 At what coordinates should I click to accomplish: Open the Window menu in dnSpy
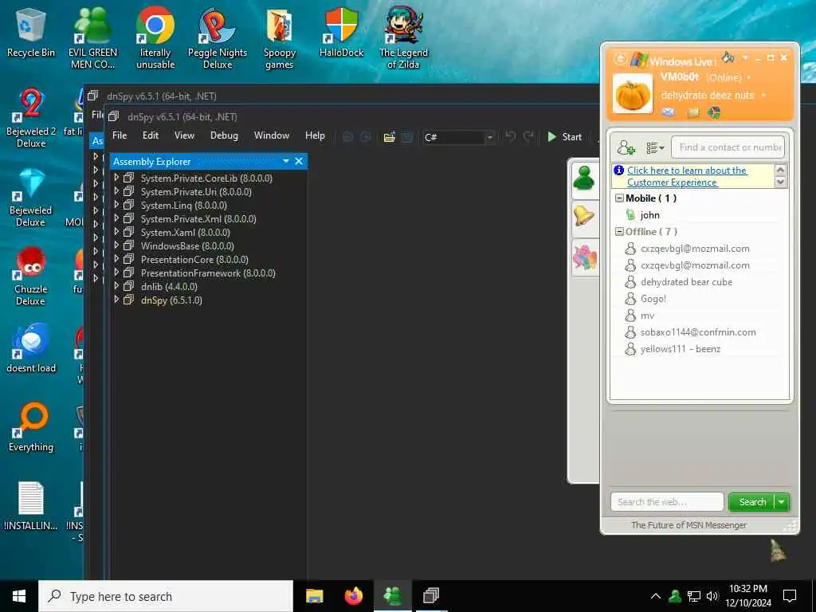(x=272, y=135)
